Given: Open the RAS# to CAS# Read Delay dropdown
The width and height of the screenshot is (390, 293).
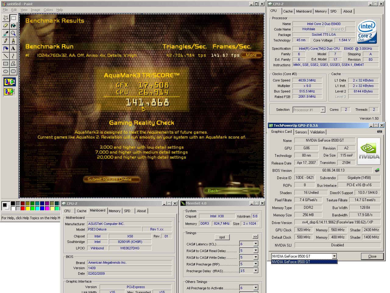Looking at the screenshot, I should click(256, 251).
